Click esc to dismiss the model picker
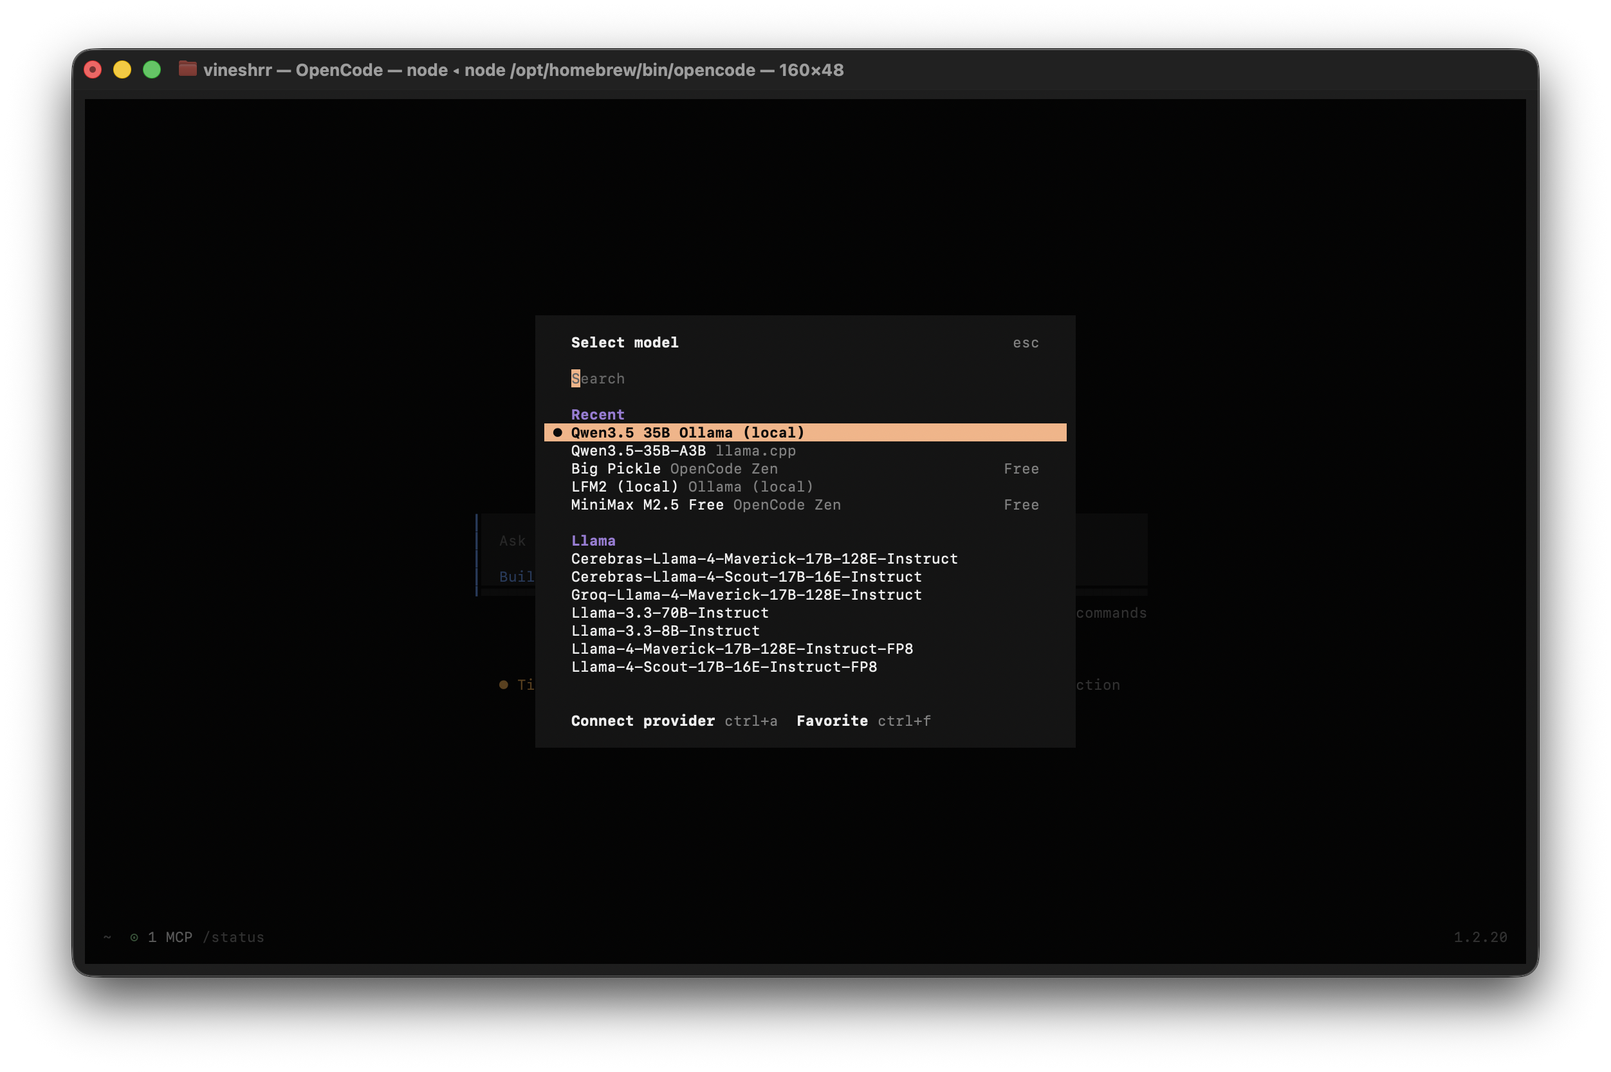Screen dimensions: 1611x1072 [1026, 342]
